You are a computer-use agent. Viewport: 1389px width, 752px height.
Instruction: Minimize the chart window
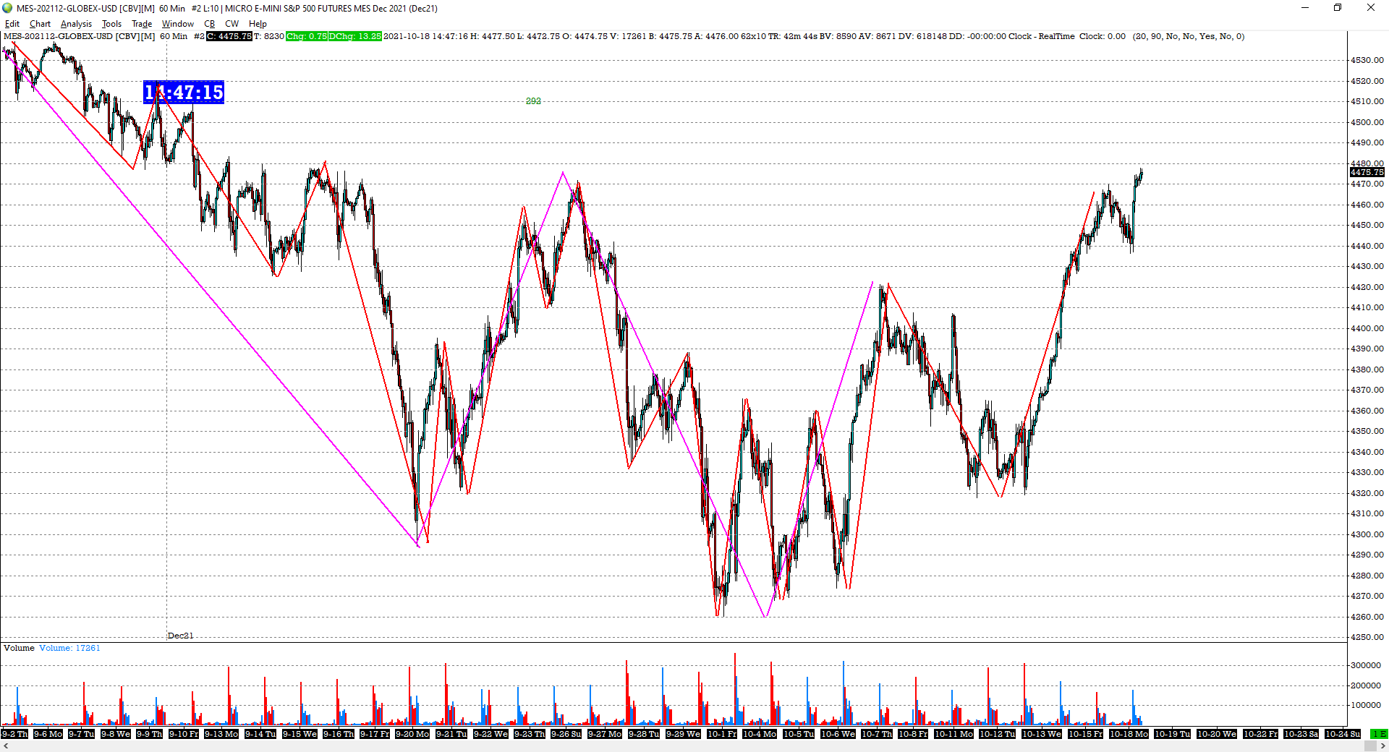1305,8
